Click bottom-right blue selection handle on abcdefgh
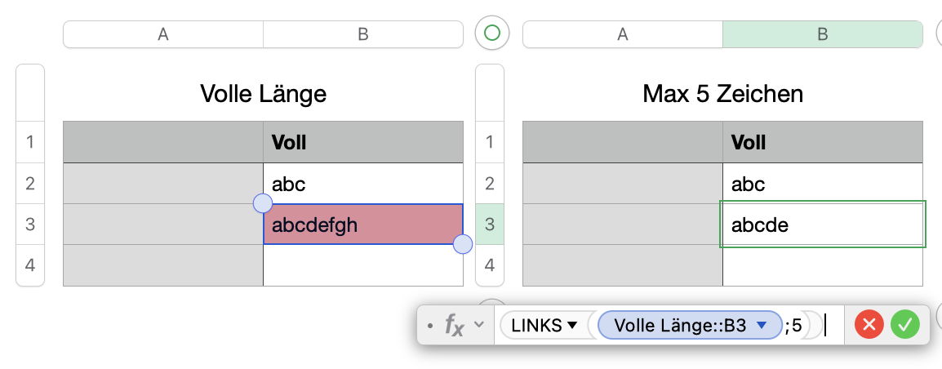942x369 pixels. point(463,244)
